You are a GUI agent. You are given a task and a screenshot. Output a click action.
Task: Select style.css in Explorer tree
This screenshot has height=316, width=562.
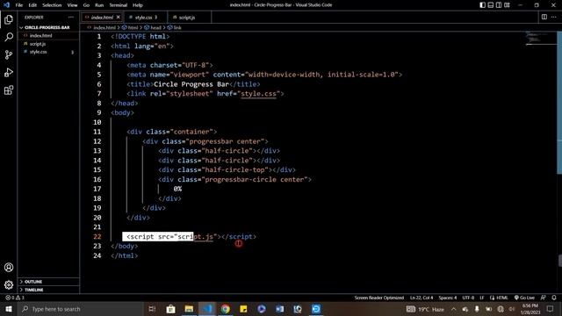pos(48,52)
